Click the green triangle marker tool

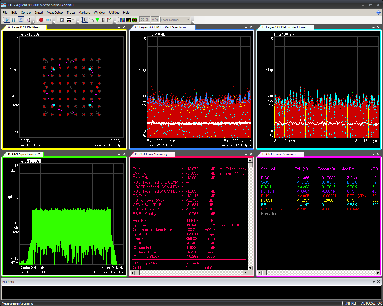coord(97,20)
